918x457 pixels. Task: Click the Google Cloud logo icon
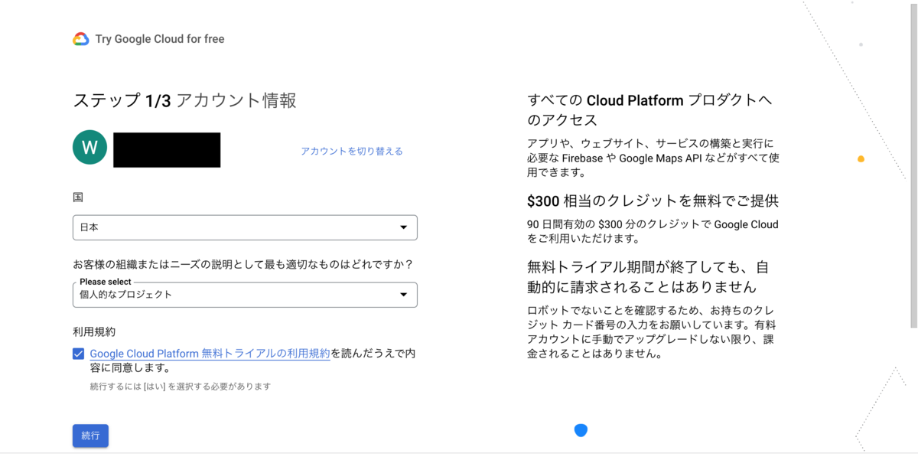click(x=81, y=39)
